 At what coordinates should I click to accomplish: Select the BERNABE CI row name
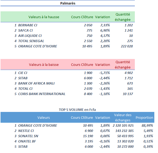[28, 25]
